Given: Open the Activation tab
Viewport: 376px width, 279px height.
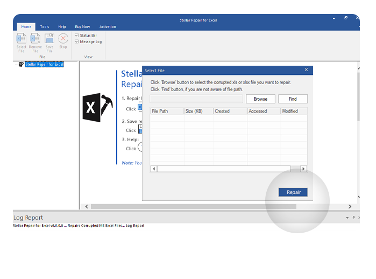Looking at the screenshot, I should [108, 26].
